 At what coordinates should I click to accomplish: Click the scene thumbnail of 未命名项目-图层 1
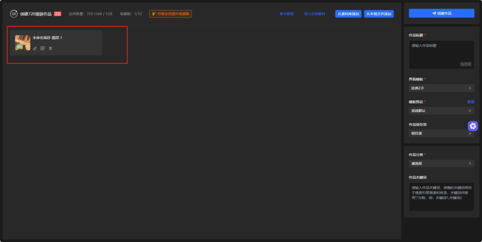click(23, 43)
